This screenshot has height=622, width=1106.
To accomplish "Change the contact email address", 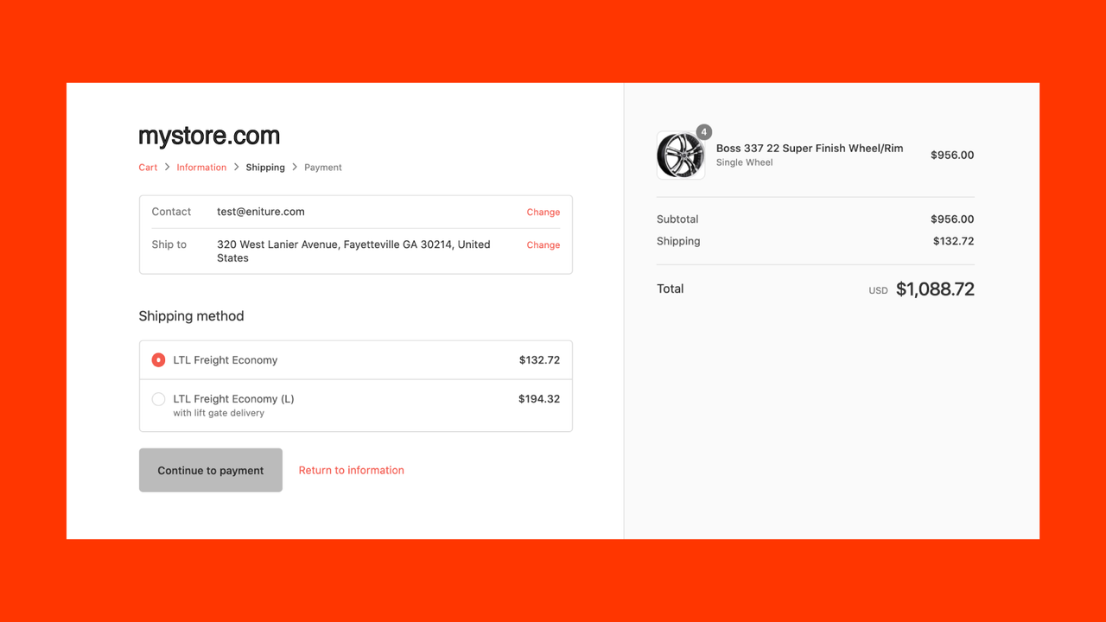I will tap(543, 212).
